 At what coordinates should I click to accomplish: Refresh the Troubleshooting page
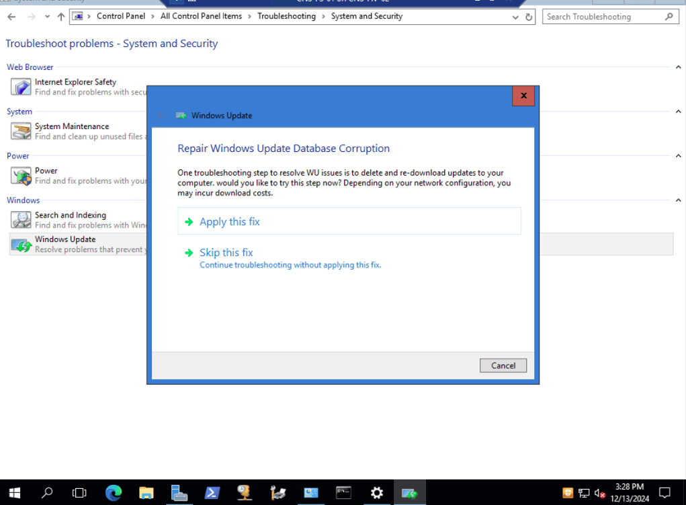[x=529, y=17]
